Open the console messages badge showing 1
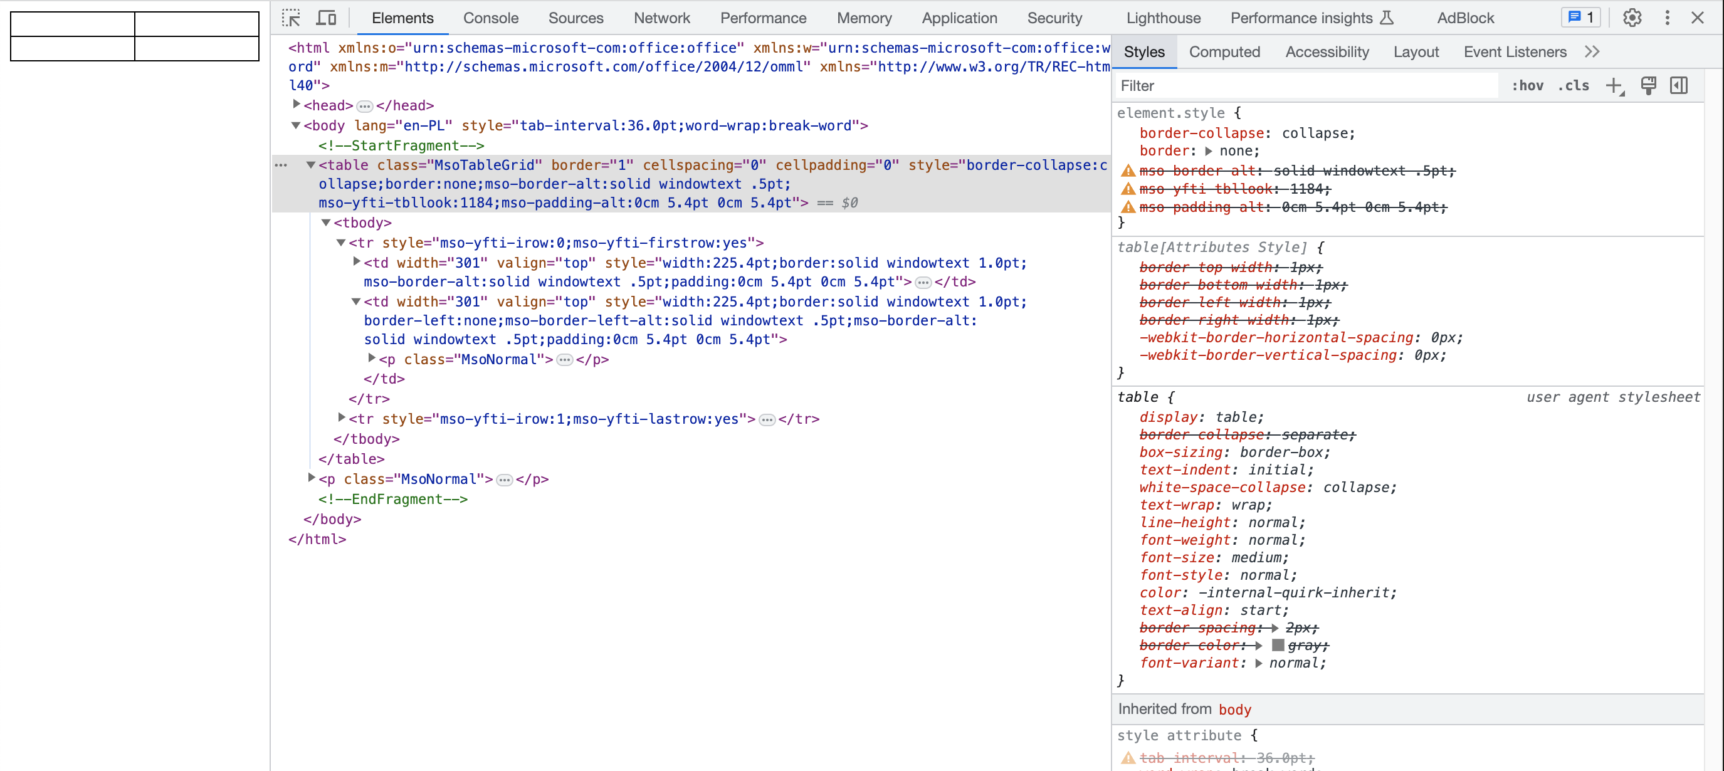The width and height of the screenshot is (1724, 771). pos(1580,18)
